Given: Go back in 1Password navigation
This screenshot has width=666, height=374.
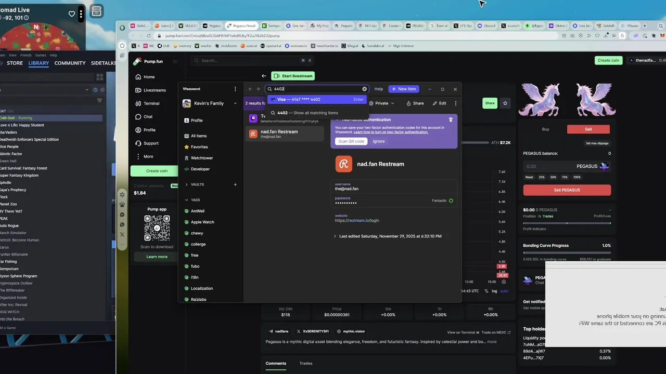Looking at the screenshot, I should (x=250, y=89).
